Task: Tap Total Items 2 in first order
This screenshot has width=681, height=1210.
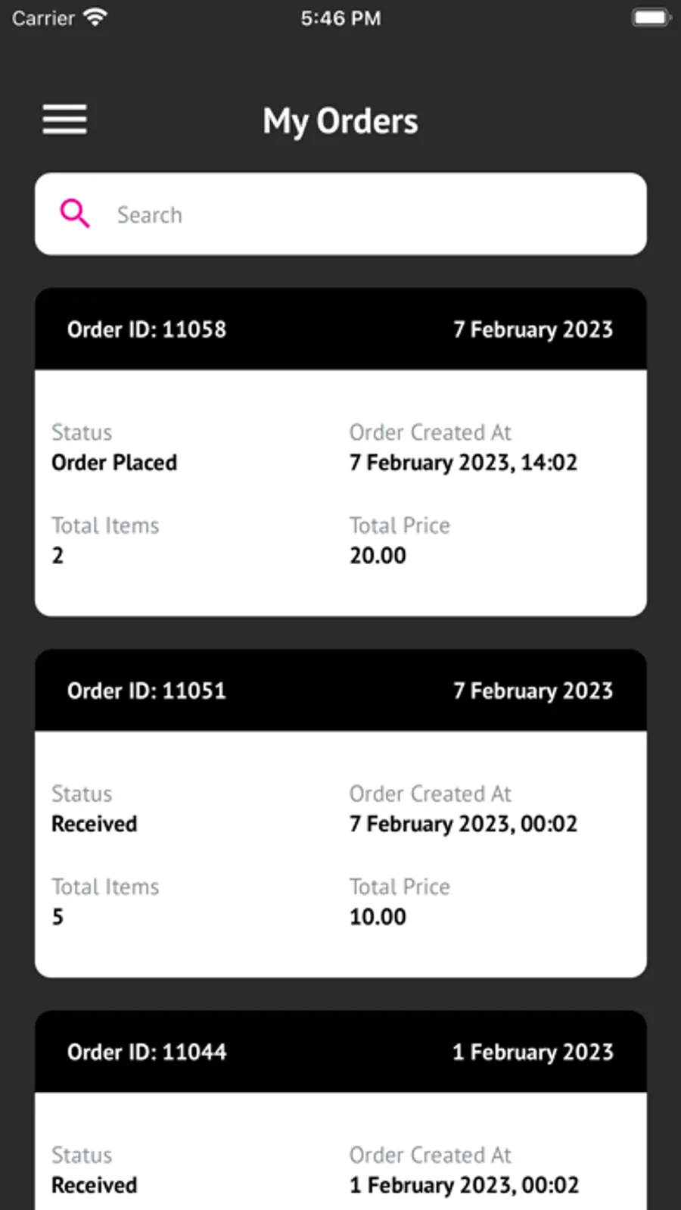Action: click(58, 556)
